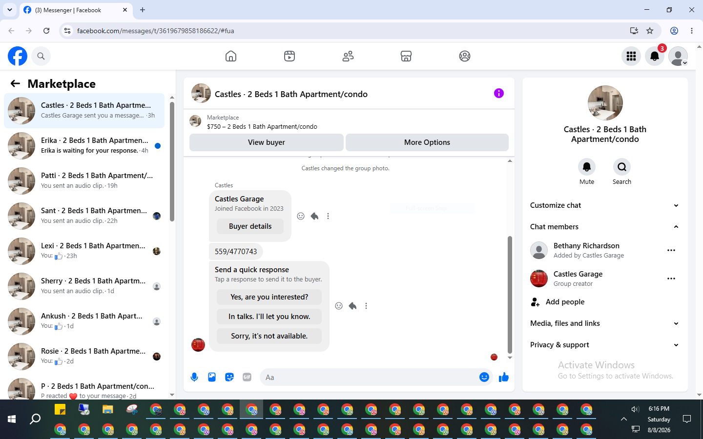
Task: Open the Erika conversation
Action: (84, 146)
